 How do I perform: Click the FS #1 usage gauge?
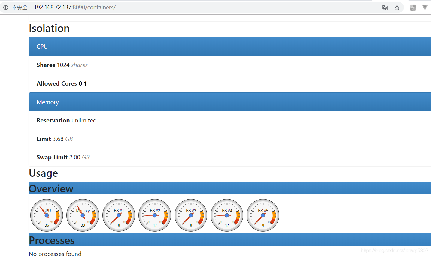click(119, 215)
